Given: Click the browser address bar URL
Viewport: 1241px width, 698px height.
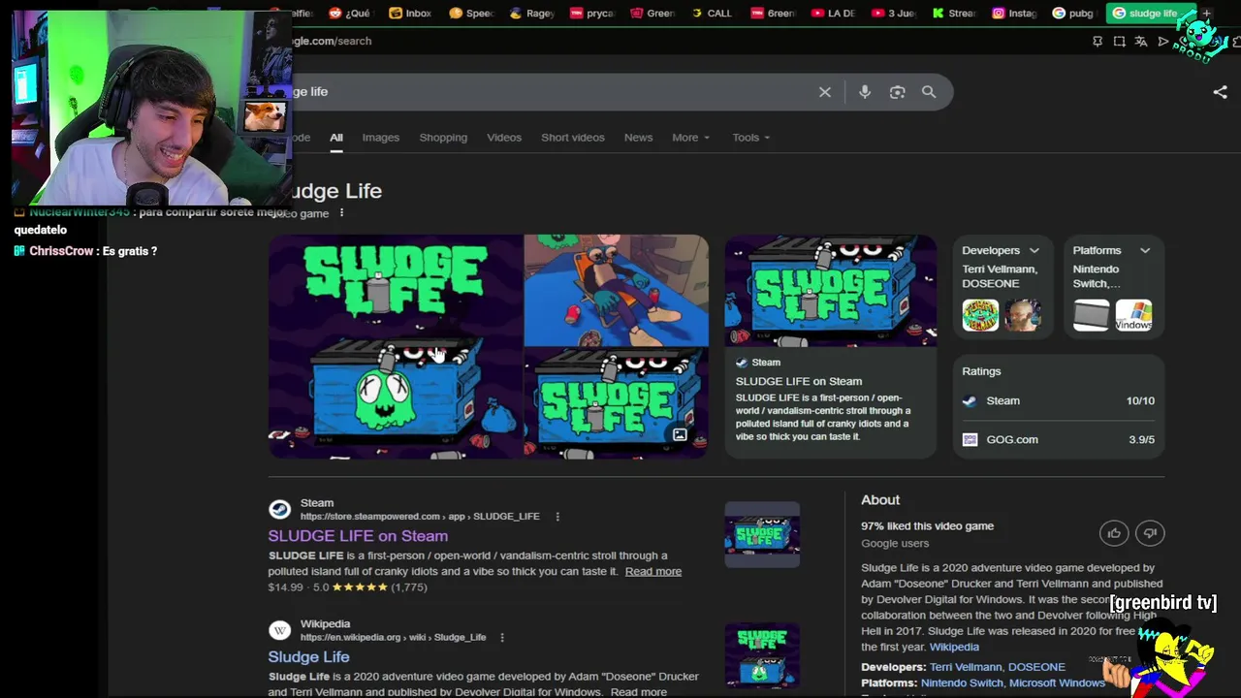Looking at the screenshot, I should [332, 42].
